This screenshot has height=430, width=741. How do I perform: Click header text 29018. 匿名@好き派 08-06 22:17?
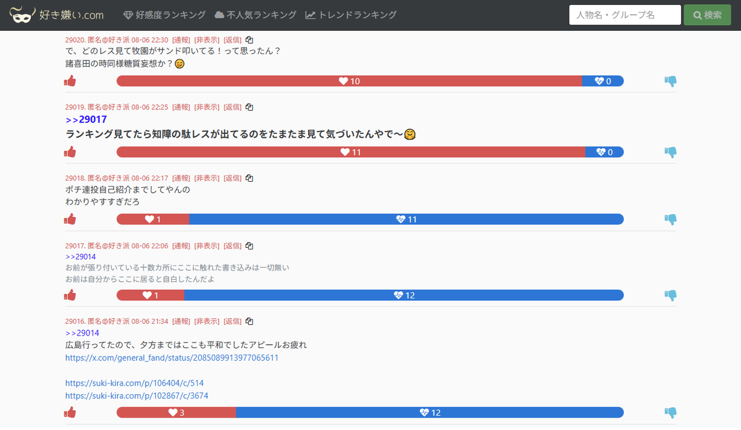[x=117, y=178]
